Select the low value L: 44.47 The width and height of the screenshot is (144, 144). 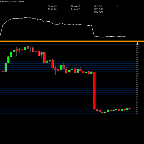tap(75, 9)
